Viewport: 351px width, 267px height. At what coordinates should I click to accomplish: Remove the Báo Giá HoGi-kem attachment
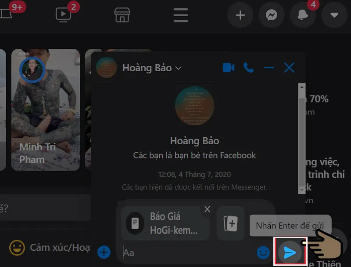coord(207,209)
